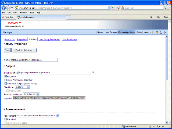Click the Stop (red X) icon
This screenshot has width=172, height=129.
coord(118,8)
